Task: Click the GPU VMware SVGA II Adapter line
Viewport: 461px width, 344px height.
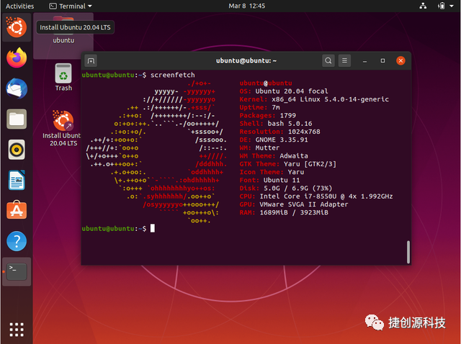Action: pos(294,204)
